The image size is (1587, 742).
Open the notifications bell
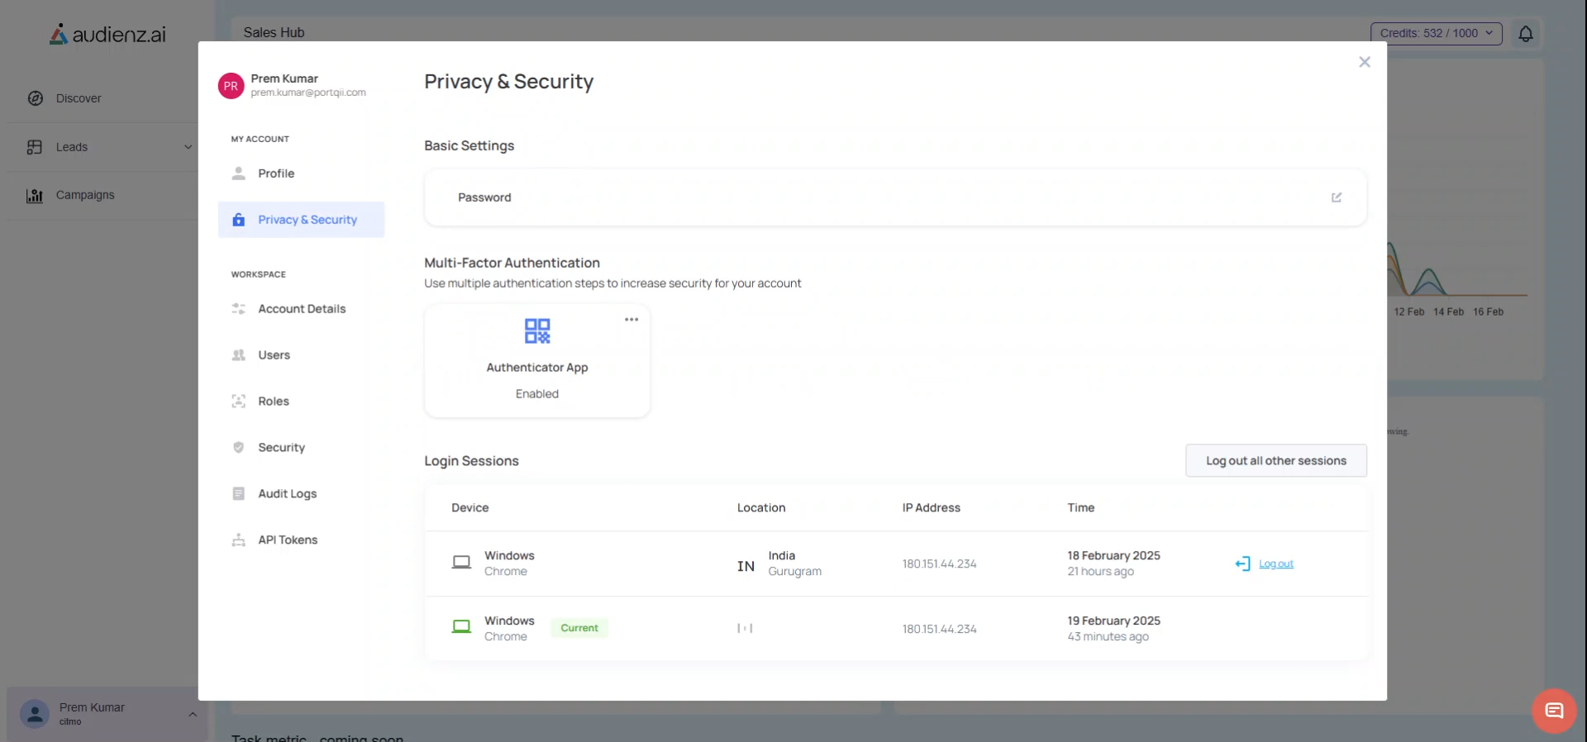pos(1526,34)
